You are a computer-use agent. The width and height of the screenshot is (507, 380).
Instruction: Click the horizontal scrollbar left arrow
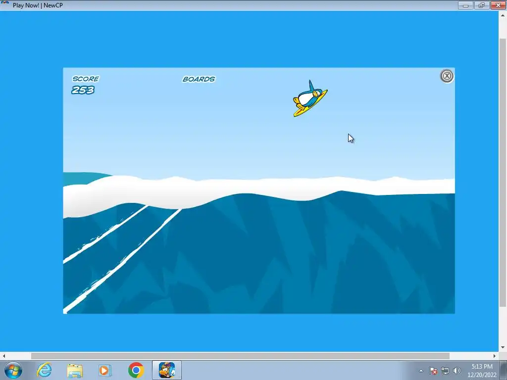[4, 356]
